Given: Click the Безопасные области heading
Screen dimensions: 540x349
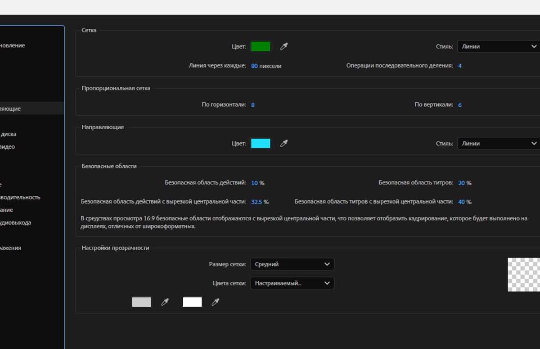Looking at the screenshot, I should coord(109,166).
